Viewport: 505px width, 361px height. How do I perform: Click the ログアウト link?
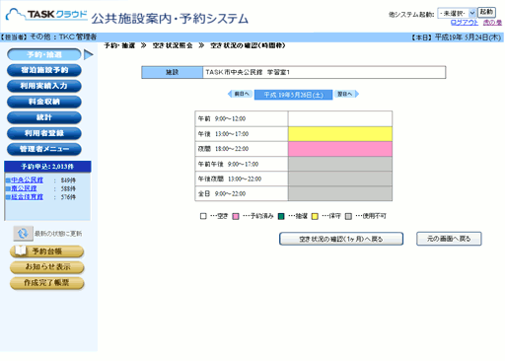pos(465,23)
